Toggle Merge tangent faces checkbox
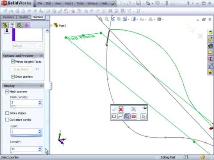The image size is (214, 160). pyautogui.click(x=13, y=61)
